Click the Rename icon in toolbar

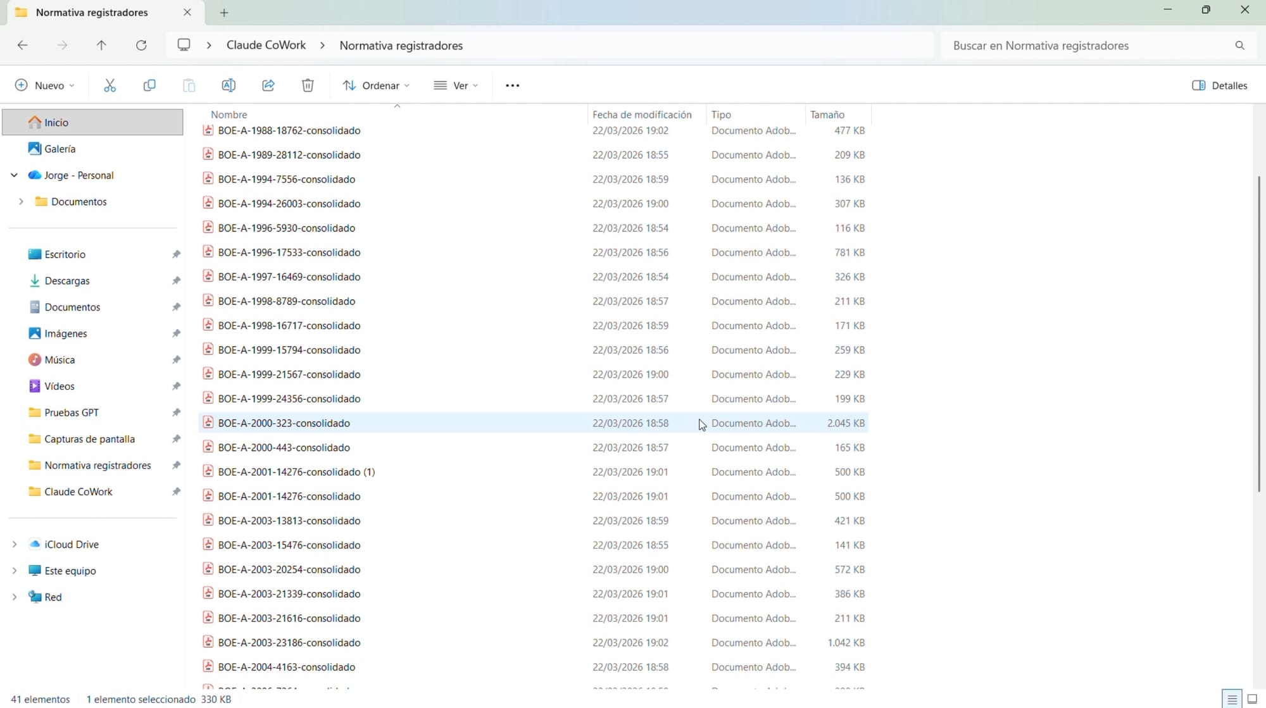[229, 85]
